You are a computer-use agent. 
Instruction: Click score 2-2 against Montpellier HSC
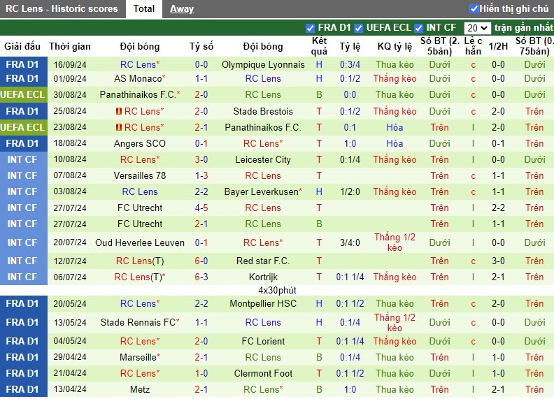pos(201,303)
